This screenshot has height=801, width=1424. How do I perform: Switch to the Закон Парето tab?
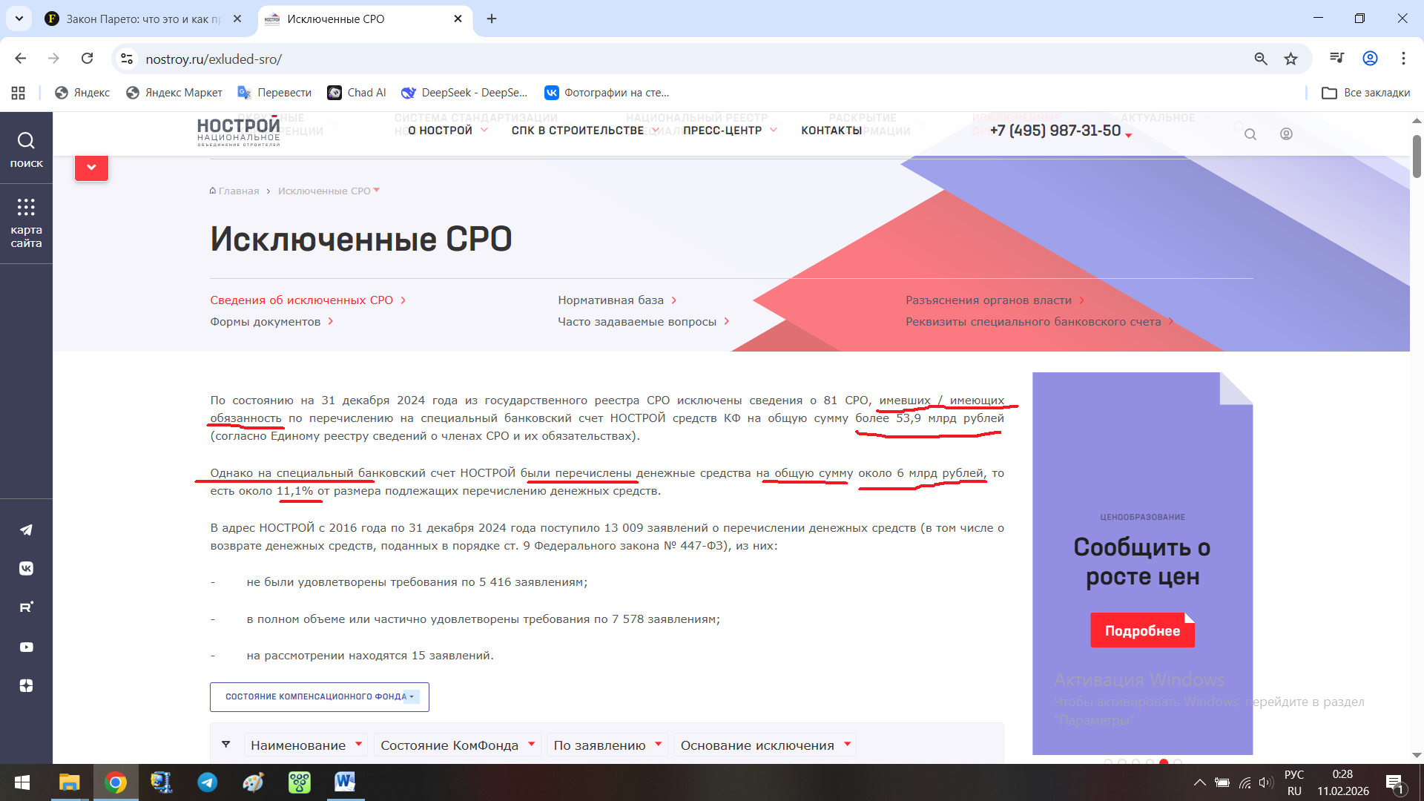point(143,19)
